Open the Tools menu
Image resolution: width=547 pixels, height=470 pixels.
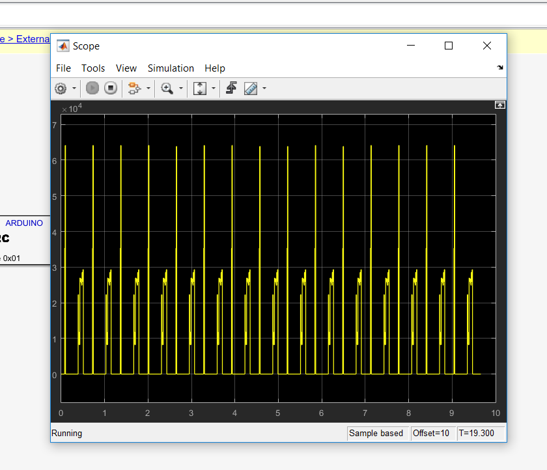(93, 68)
